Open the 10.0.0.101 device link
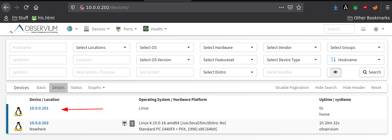Viewport: 392px width, 140px height. pos(39,108)
